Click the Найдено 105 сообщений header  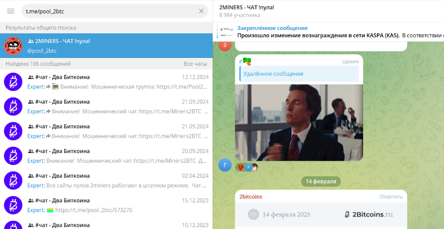tap(38, 64)
